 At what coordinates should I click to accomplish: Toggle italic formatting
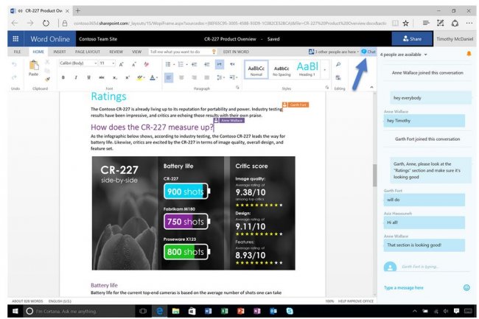pos(76,77)
